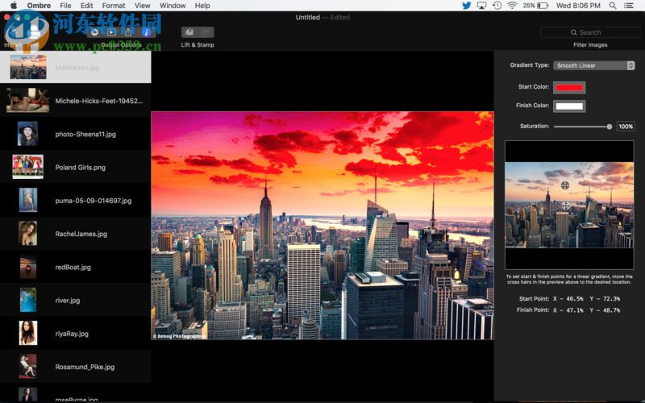Viewport: 645px width, 403px height.
Task: Click the Filter Images search field
Action: coord(590,32)
